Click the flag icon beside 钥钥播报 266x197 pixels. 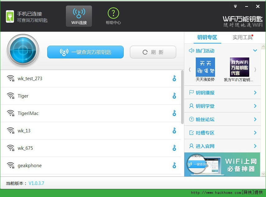(x=191, y=93)
